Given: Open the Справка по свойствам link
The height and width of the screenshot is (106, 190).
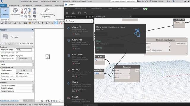Looking at the screenshot, I should 9,100.
